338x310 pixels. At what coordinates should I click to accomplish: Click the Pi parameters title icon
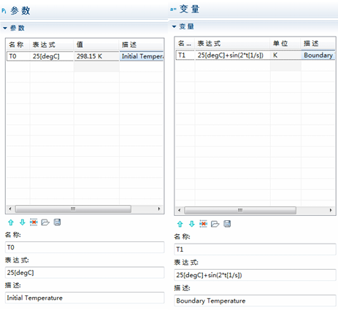click(x=4, y=11)
